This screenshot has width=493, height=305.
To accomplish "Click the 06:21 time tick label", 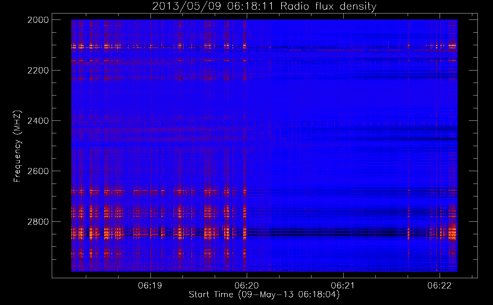I will pos(343,286).
